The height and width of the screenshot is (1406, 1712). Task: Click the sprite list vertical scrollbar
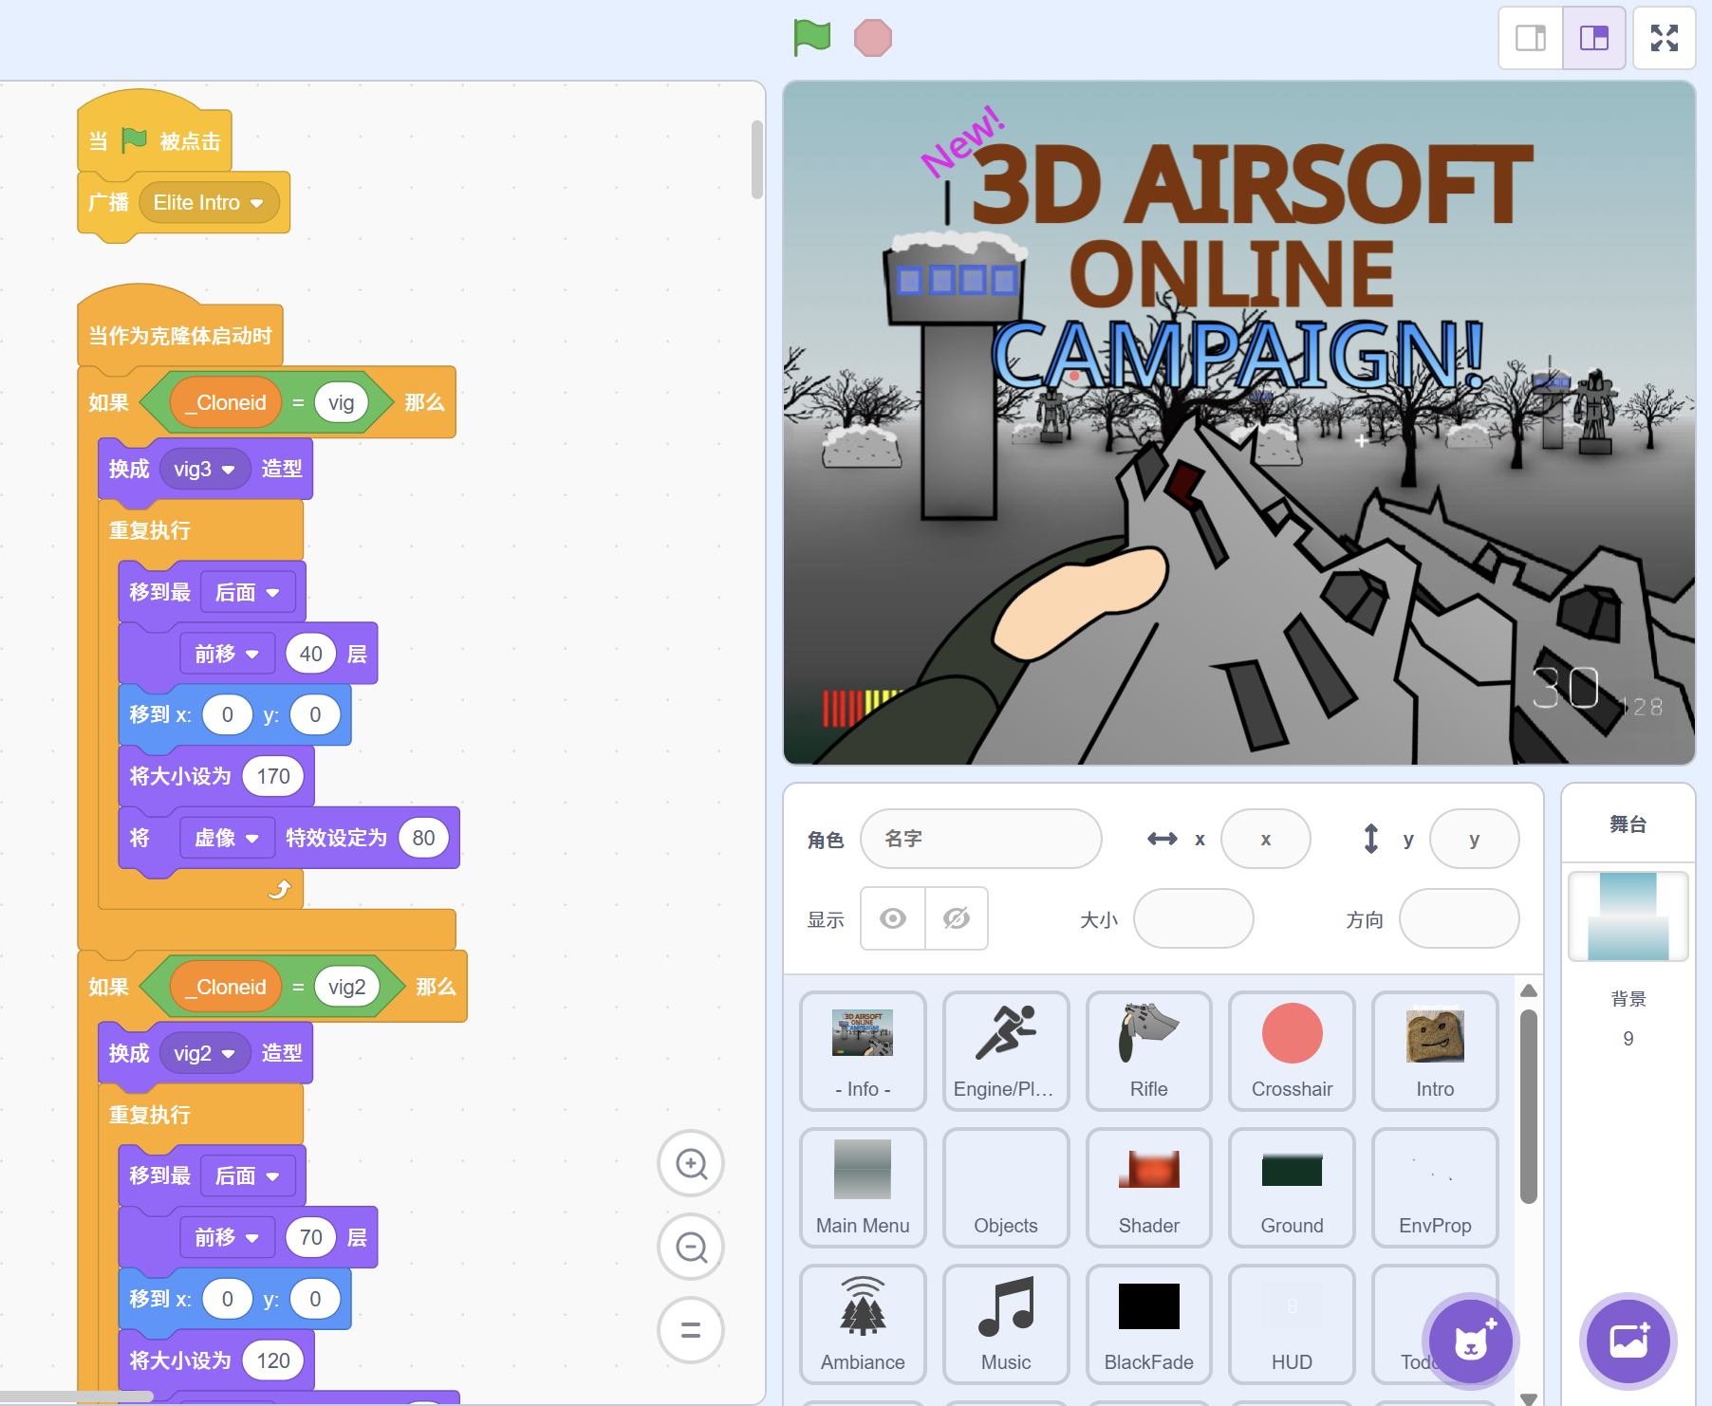pos(1528,1106)
